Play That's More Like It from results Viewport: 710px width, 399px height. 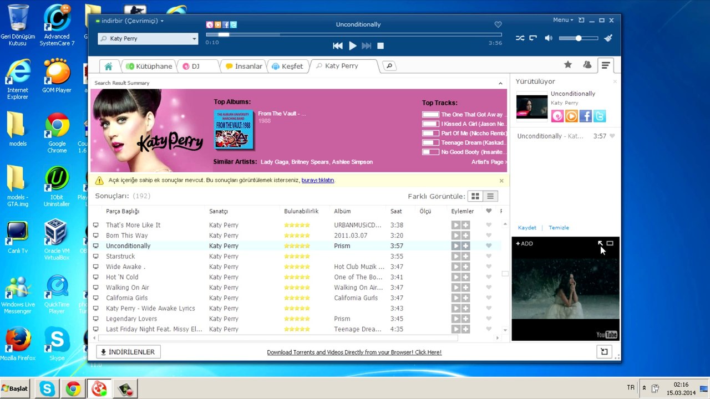pyautogui.click(x=455, y=225)
